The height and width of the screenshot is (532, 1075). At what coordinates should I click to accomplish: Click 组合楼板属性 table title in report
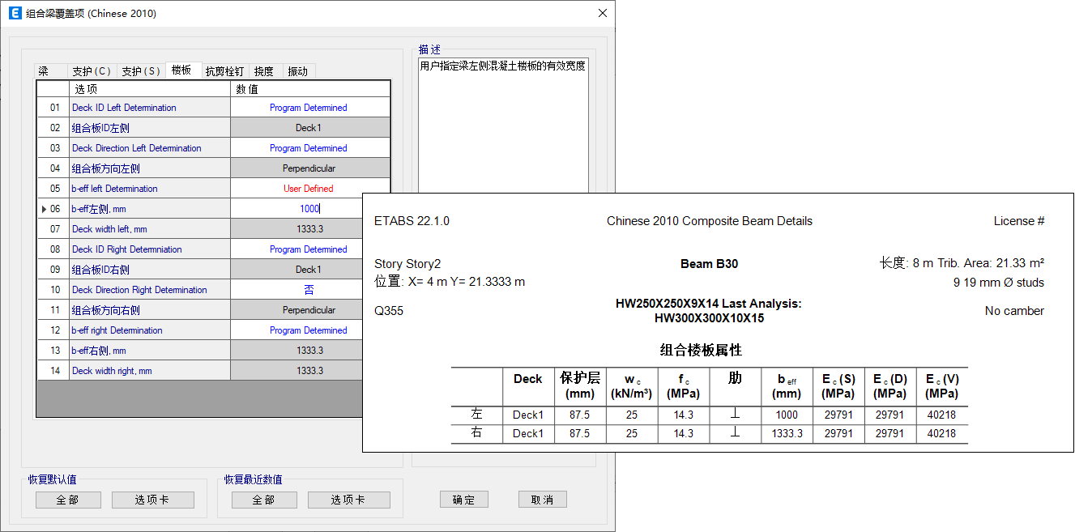(702, 351)
